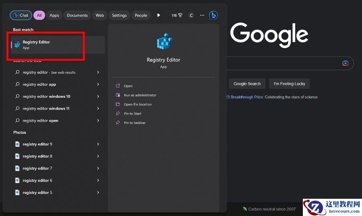Choose Open file location

[138, 105]
